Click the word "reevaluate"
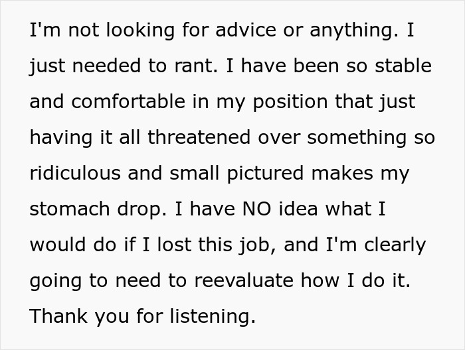 click(x=243, y=281)
